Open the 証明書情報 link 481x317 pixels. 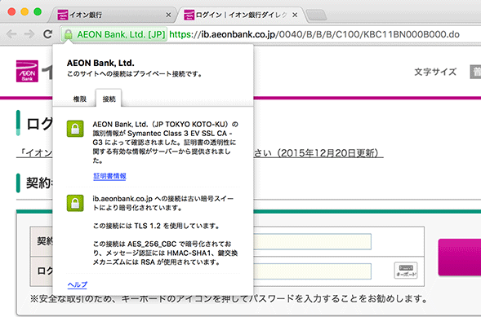coord(109,176)
